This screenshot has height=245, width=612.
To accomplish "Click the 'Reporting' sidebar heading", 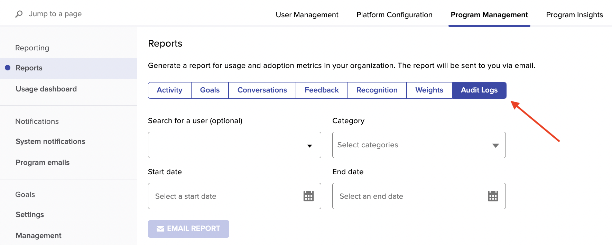I will (x=32, y=48).
